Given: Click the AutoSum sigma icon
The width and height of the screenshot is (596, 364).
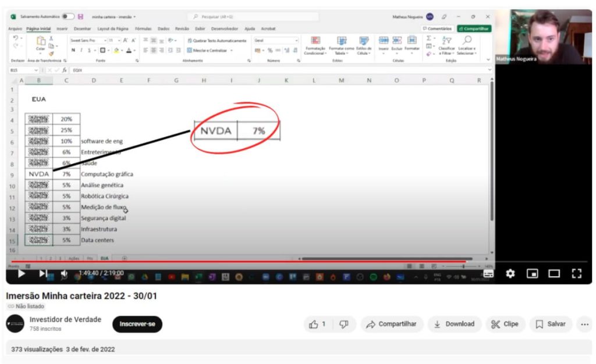Looking at the screenshot, I should (x=429, y=38).
